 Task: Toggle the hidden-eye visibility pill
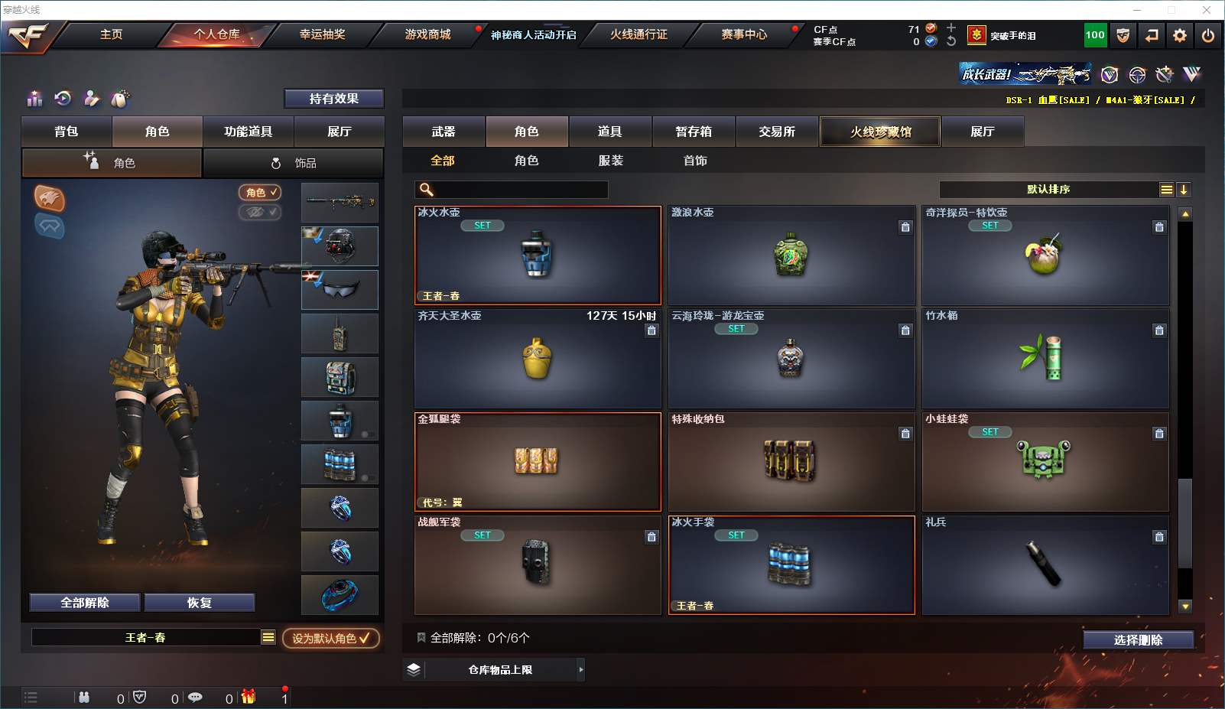(260, 212)
